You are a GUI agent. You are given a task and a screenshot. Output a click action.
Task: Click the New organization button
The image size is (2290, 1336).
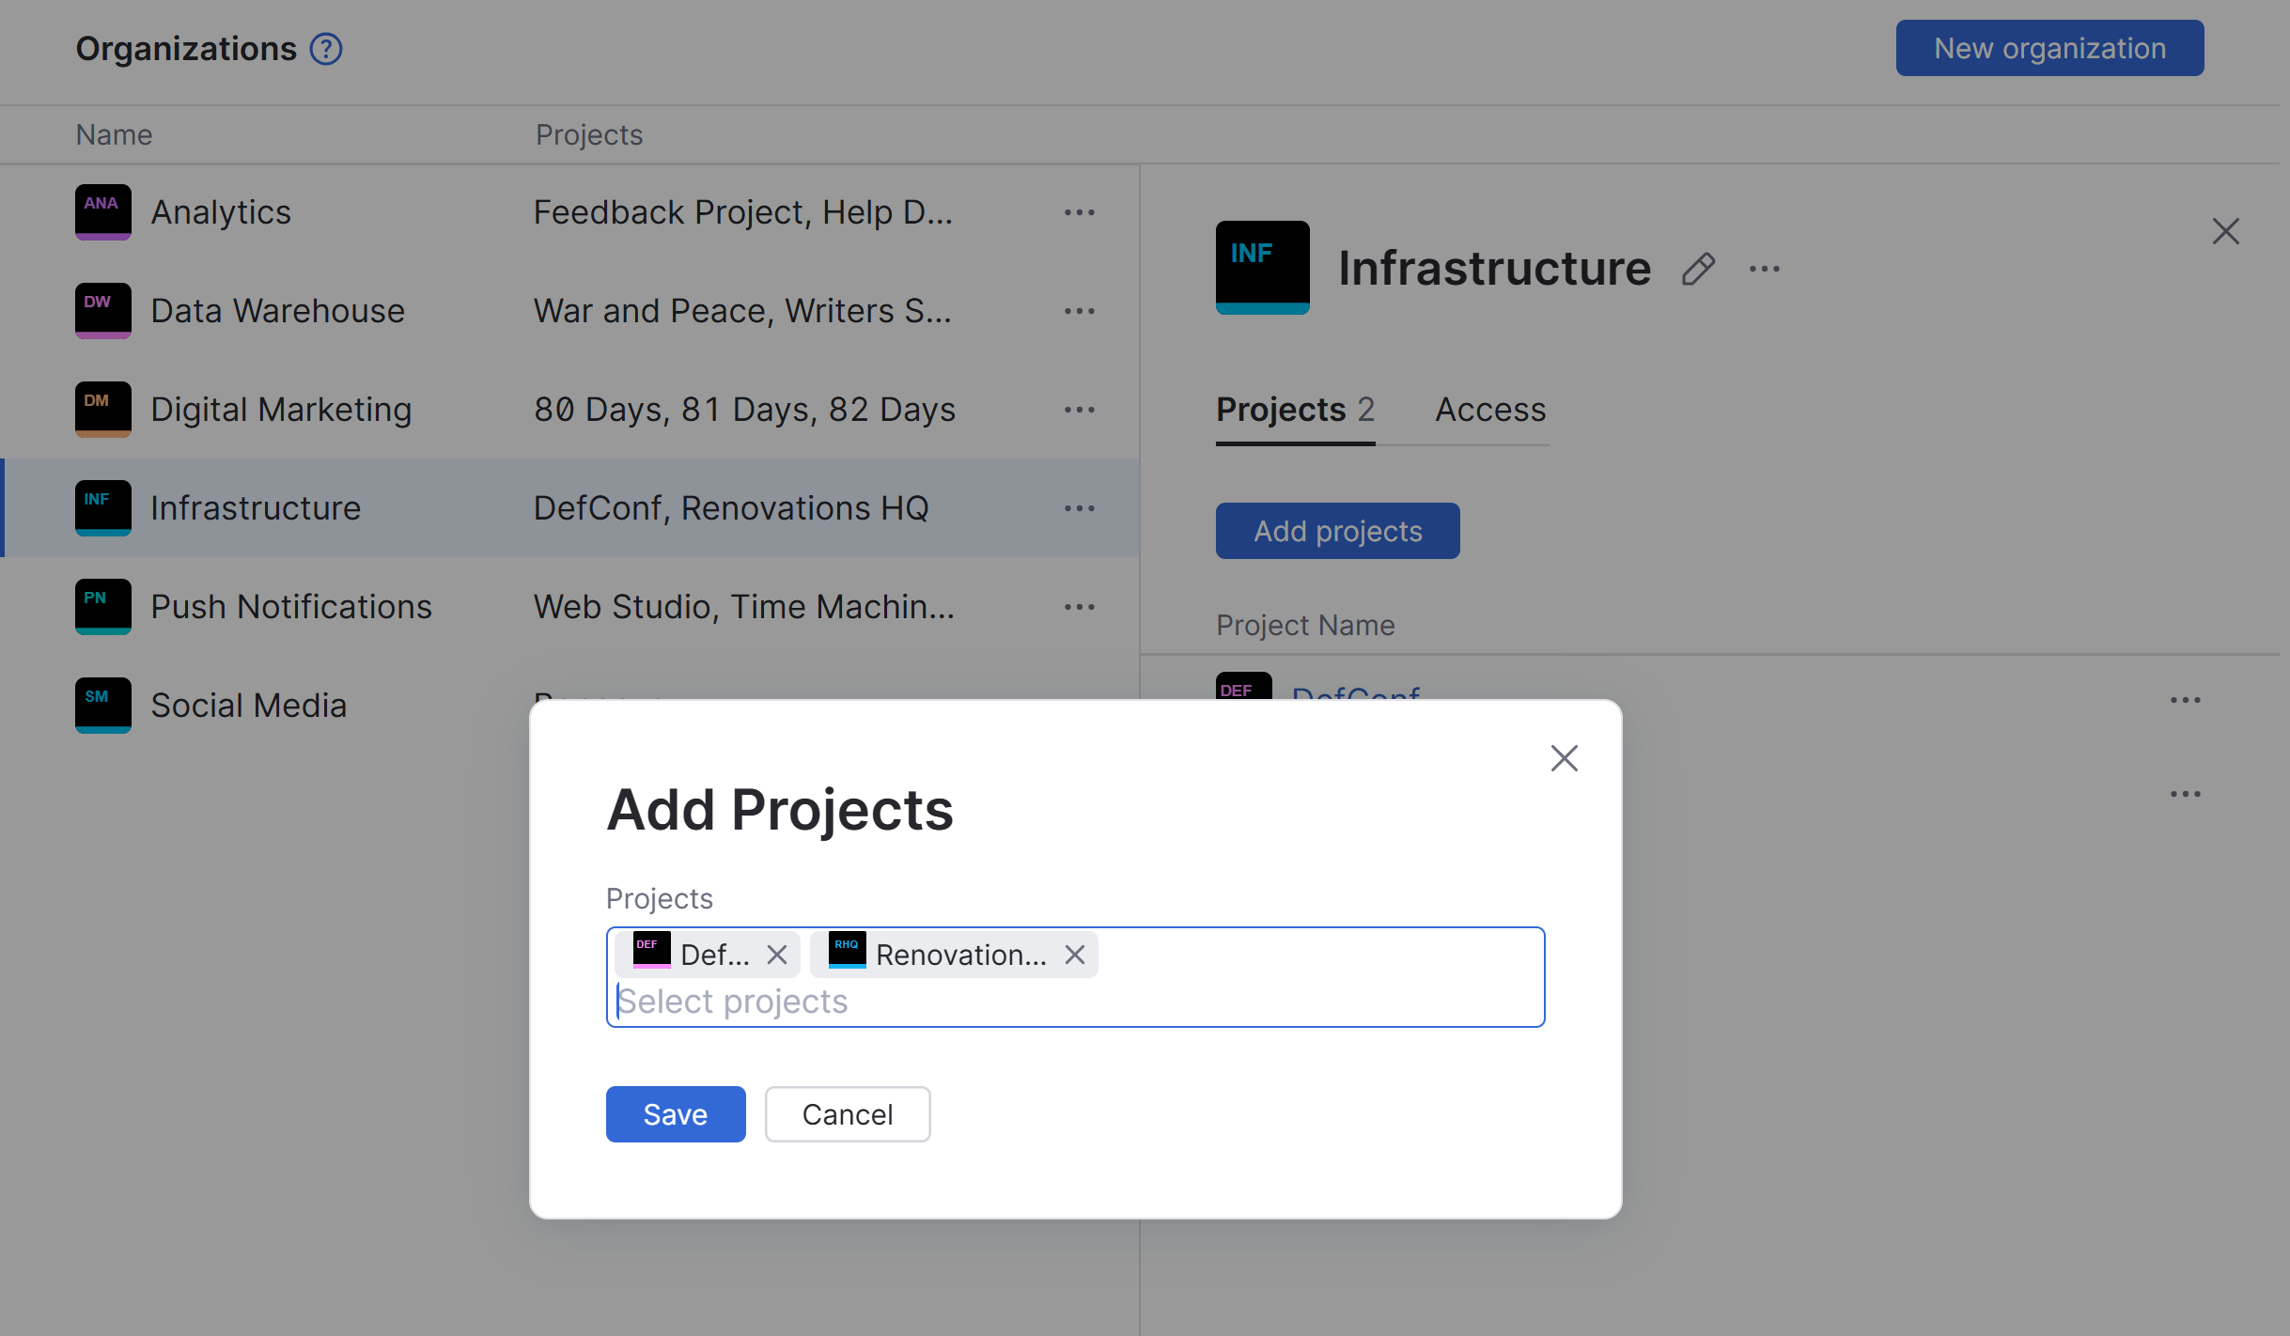tap(2049, 48)
